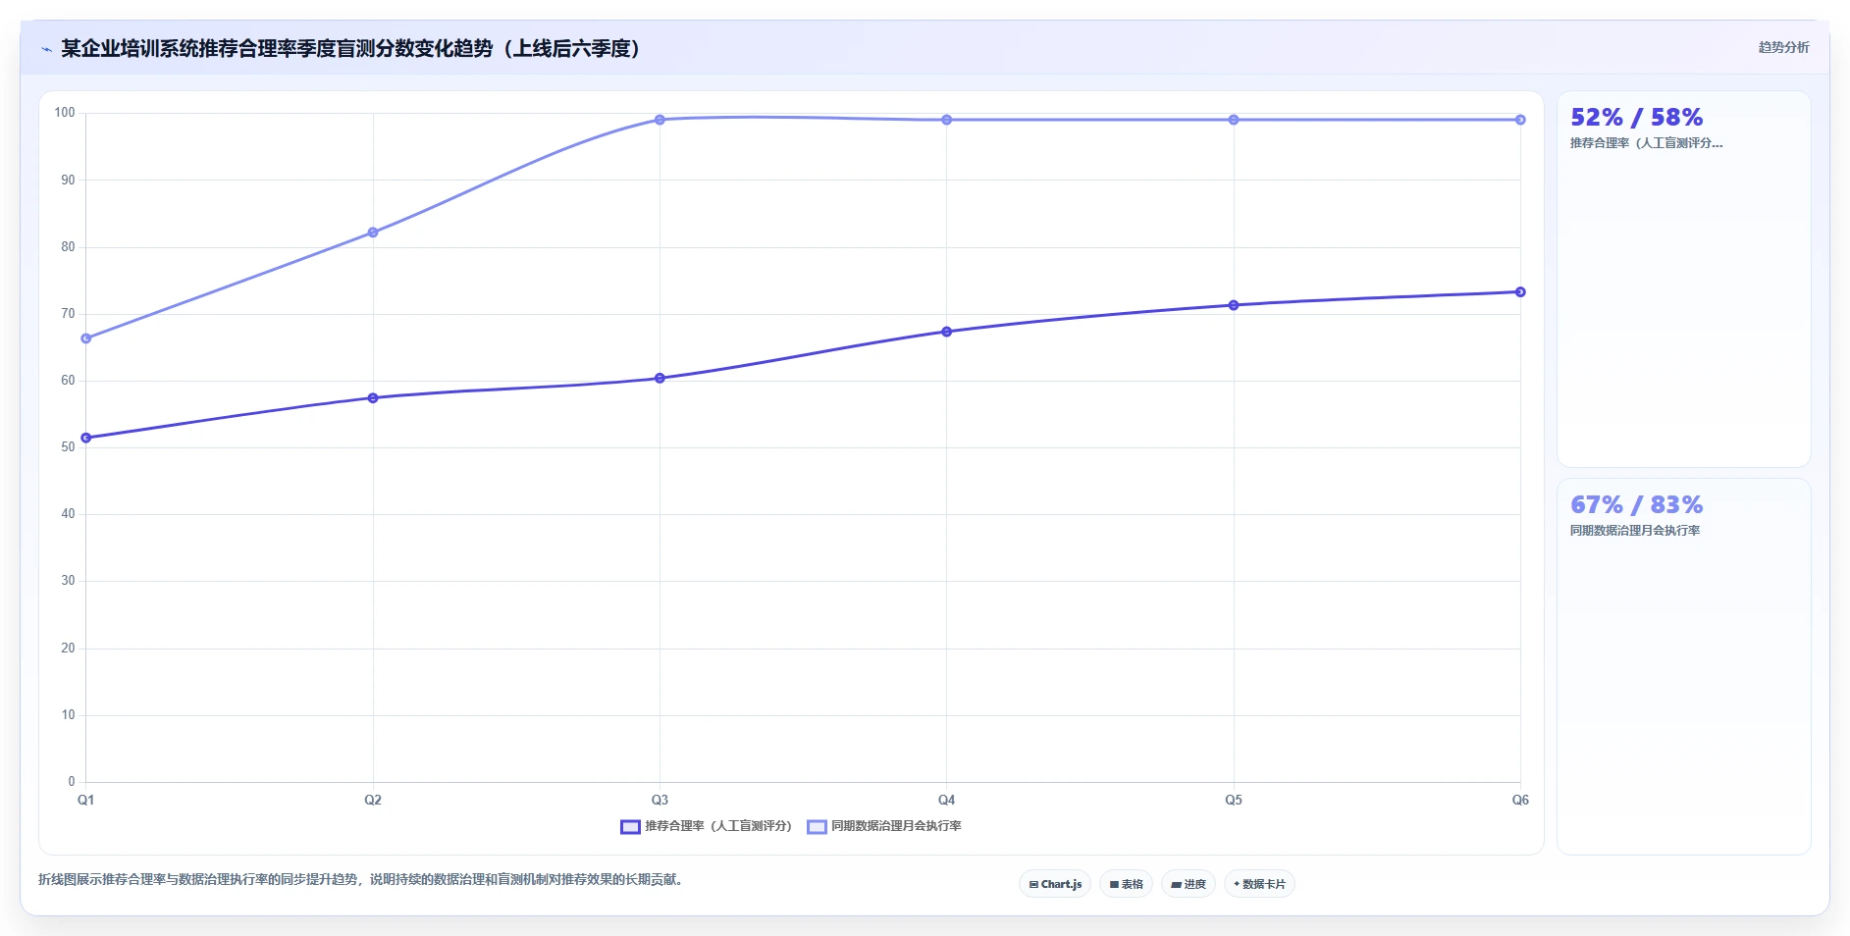Select the 表格 tag pill
The image size is (1850, 936).
(x=1126, y=884)
